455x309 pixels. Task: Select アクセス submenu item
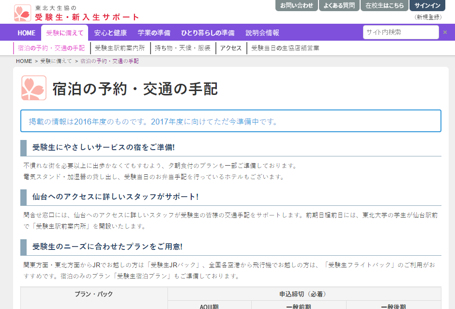[231, 48]
